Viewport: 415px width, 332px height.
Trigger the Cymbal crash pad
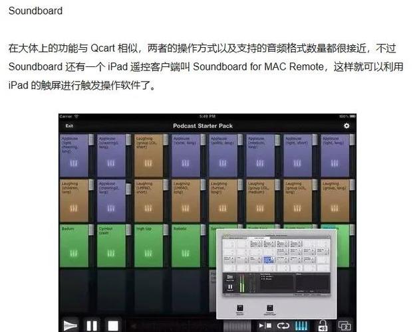tap(111, 246)
